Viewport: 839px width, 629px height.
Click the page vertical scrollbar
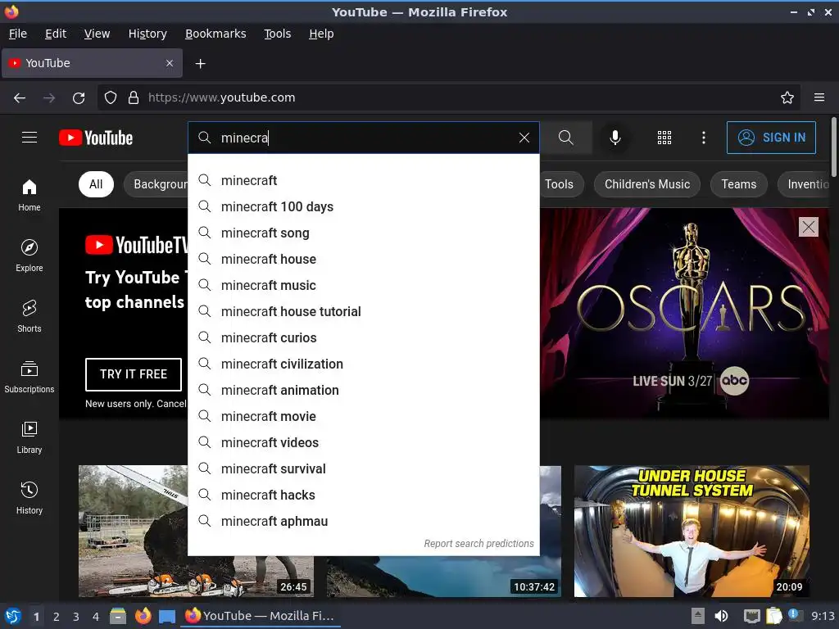[833, 147]
